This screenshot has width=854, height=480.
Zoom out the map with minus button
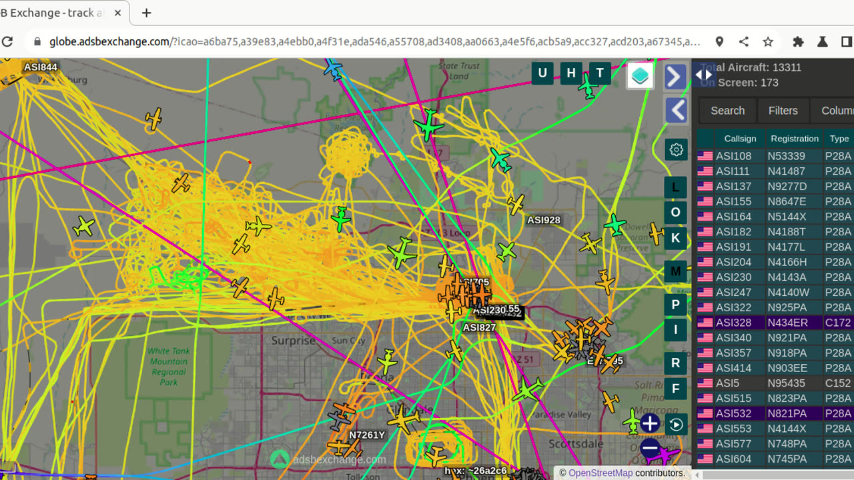[650, 448]
